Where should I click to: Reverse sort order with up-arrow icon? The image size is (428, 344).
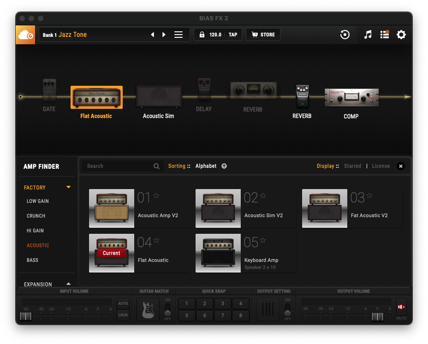[224, 166]
